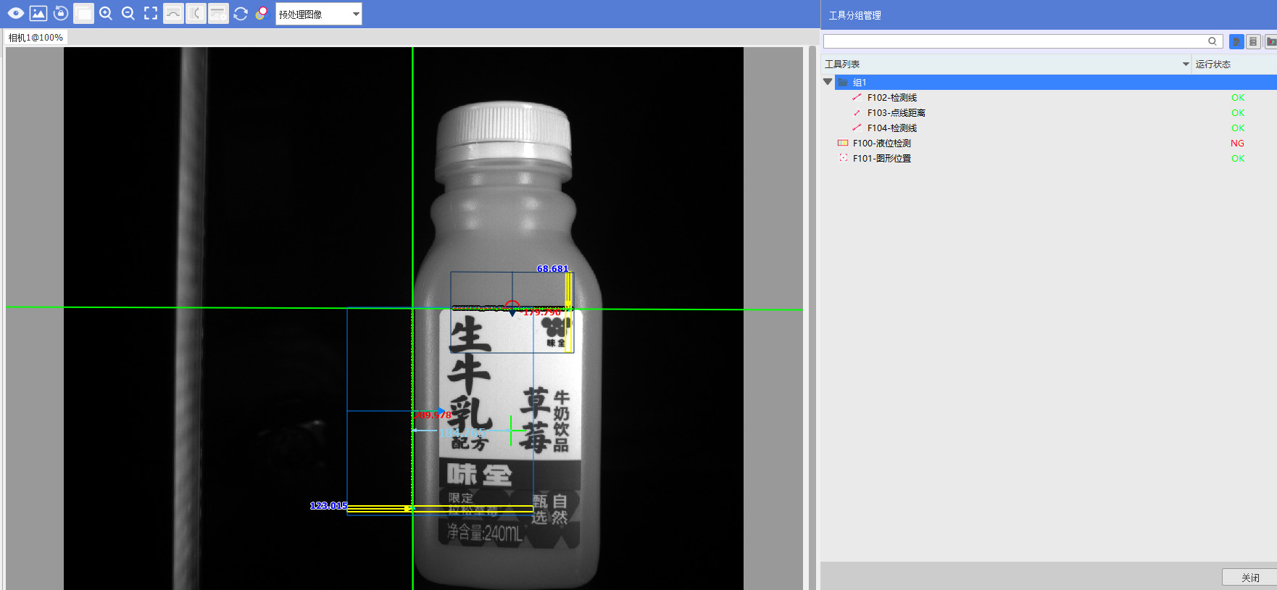
Task: Click the grey list view icon
Action: pos(1253,42)
